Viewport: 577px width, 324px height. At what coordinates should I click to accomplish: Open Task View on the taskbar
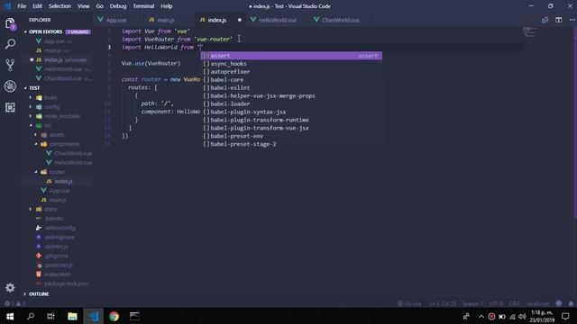tap(50, 316)
